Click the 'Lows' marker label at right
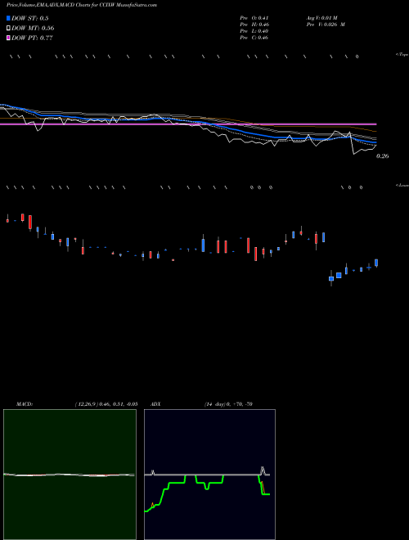This screenshot has width=409, height=540. coord(402,185)
